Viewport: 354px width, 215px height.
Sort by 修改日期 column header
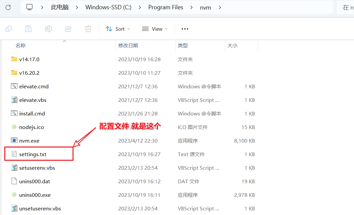pos(128,46)
